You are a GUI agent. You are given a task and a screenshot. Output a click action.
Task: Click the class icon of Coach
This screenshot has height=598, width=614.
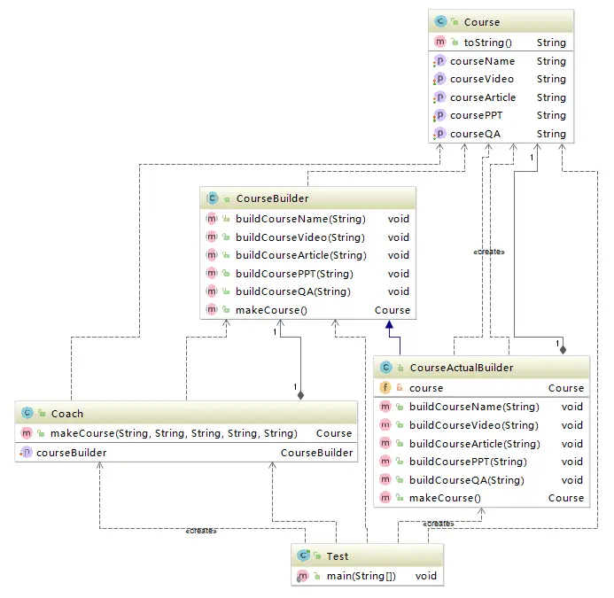point(27,413)
